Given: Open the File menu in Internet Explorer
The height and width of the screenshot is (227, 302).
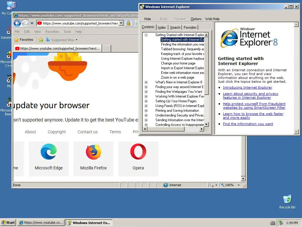Looking at the screenshot, I should point(17,32).
